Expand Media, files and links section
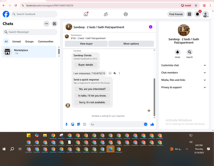 click(x=184, y=80)
